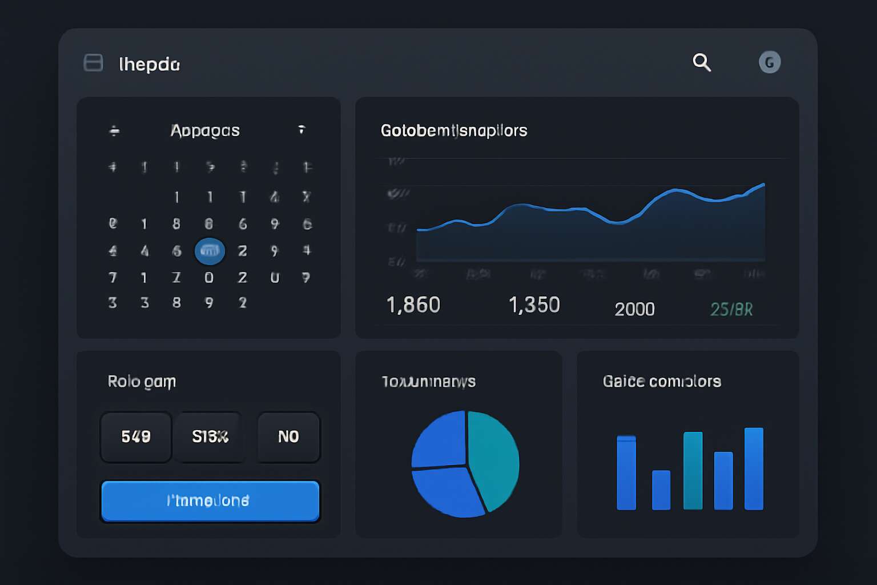
Task: Click the Gotobemtjsnapilors chart title
Action: (454, 131)
